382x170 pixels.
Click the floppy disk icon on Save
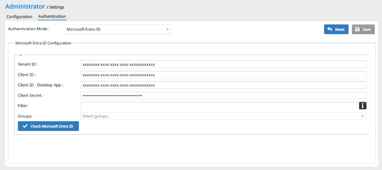tap(358, 29)
